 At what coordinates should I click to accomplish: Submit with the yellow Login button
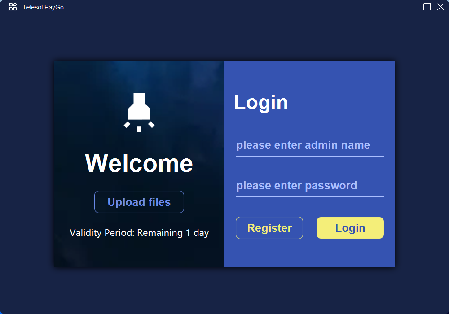pos(350,228)
